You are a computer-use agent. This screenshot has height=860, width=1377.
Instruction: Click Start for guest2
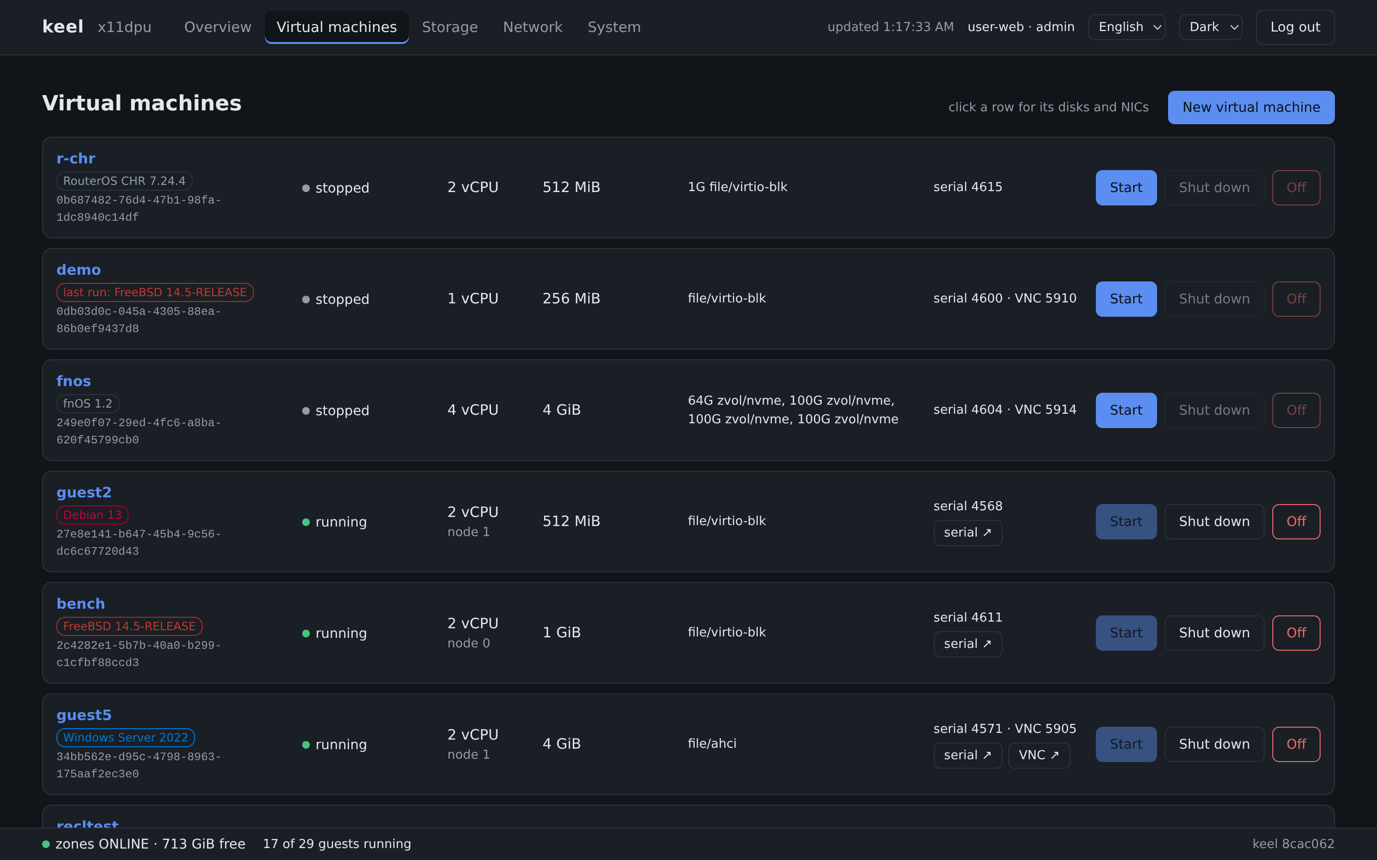(x=1126, y=522)
